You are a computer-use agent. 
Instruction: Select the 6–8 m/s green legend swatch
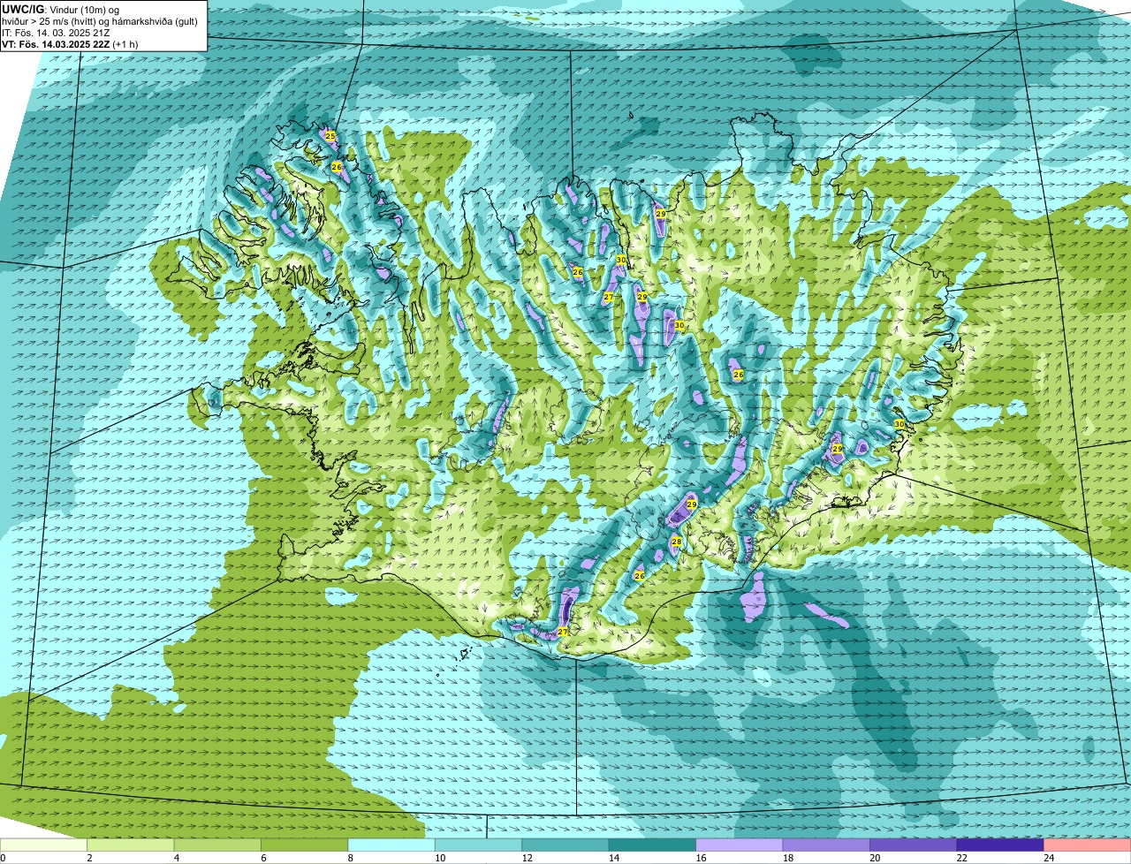305,845
